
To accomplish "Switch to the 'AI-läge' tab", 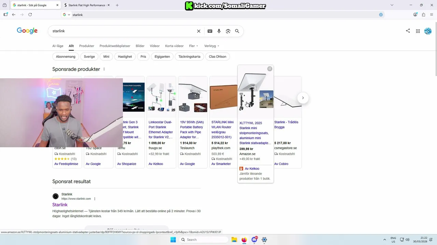I will point(58,46).
